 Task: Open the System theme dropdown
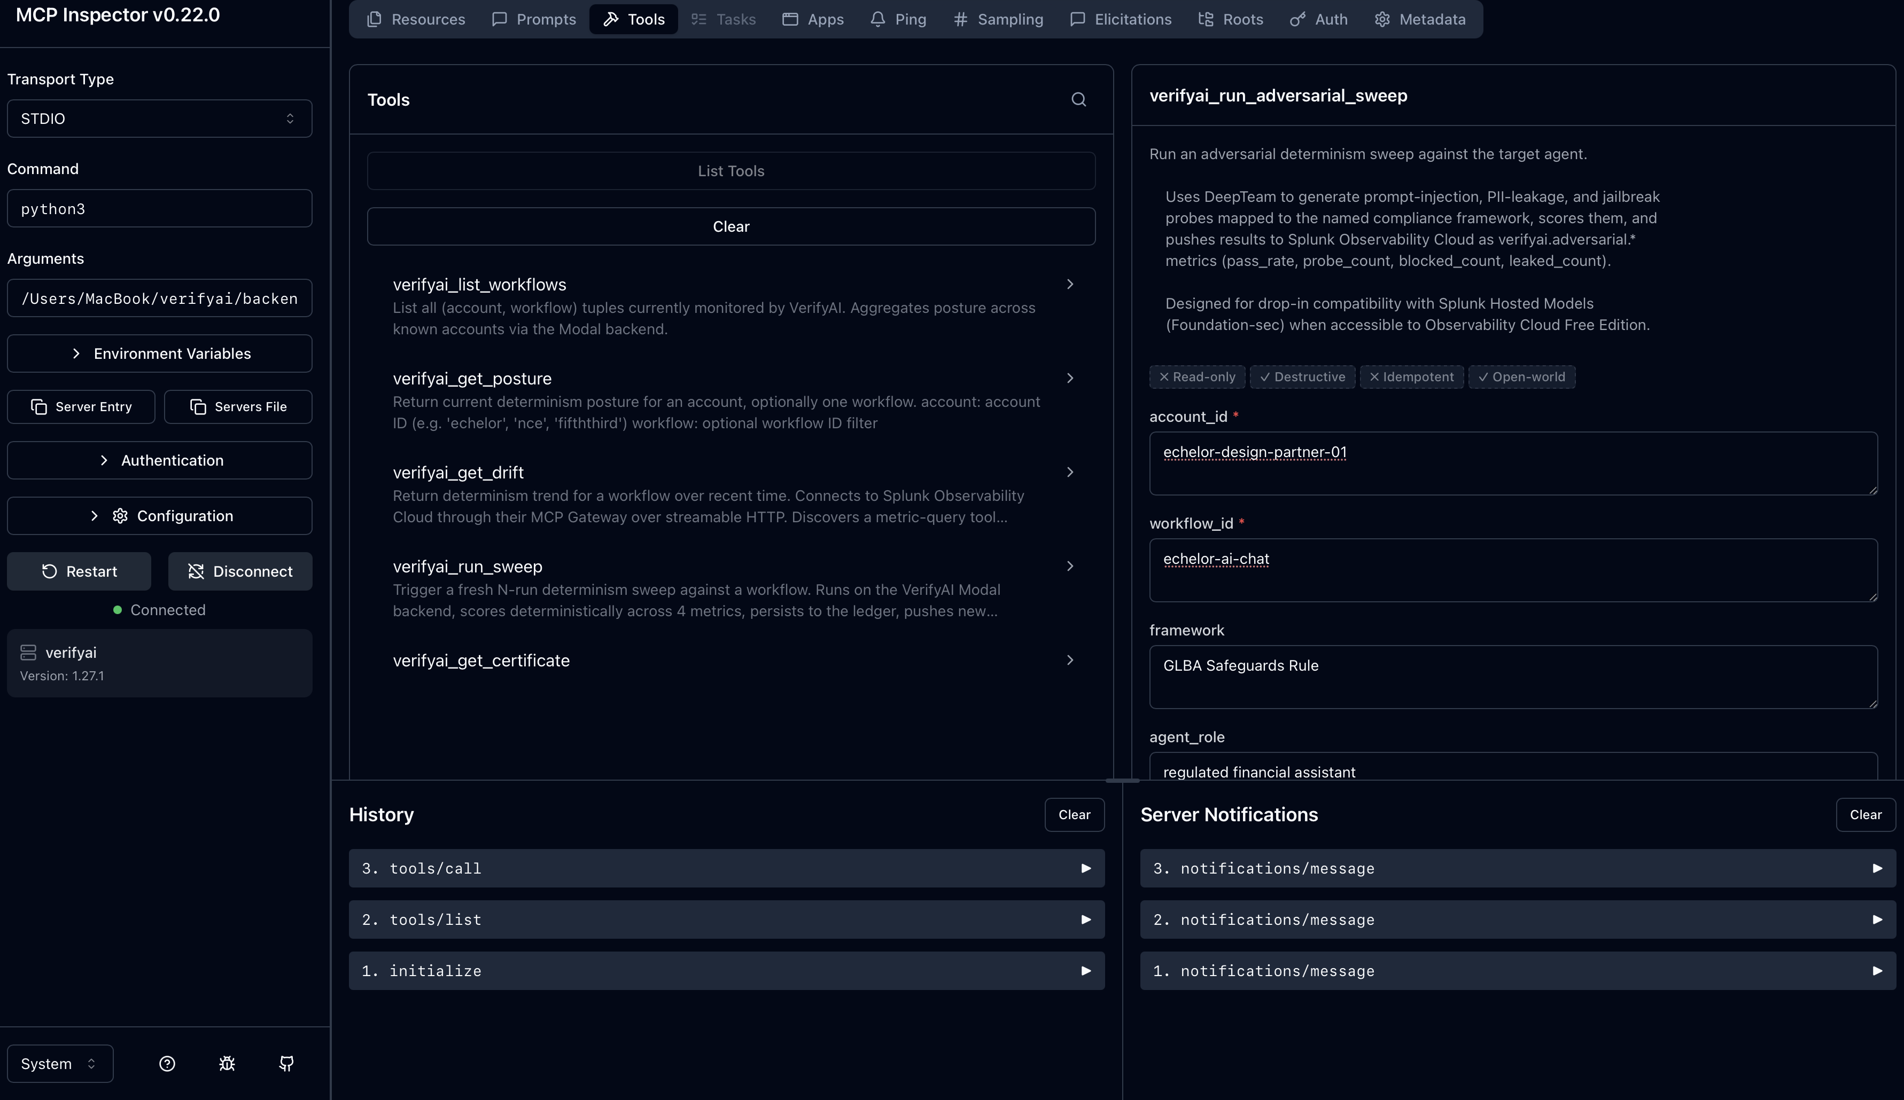click(x=60, y=1063)
